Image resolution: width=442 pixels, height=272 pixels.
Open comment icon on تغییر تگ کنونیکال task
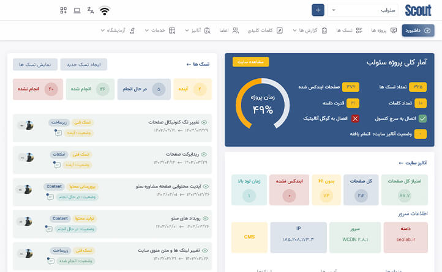(x=58, y=133)
